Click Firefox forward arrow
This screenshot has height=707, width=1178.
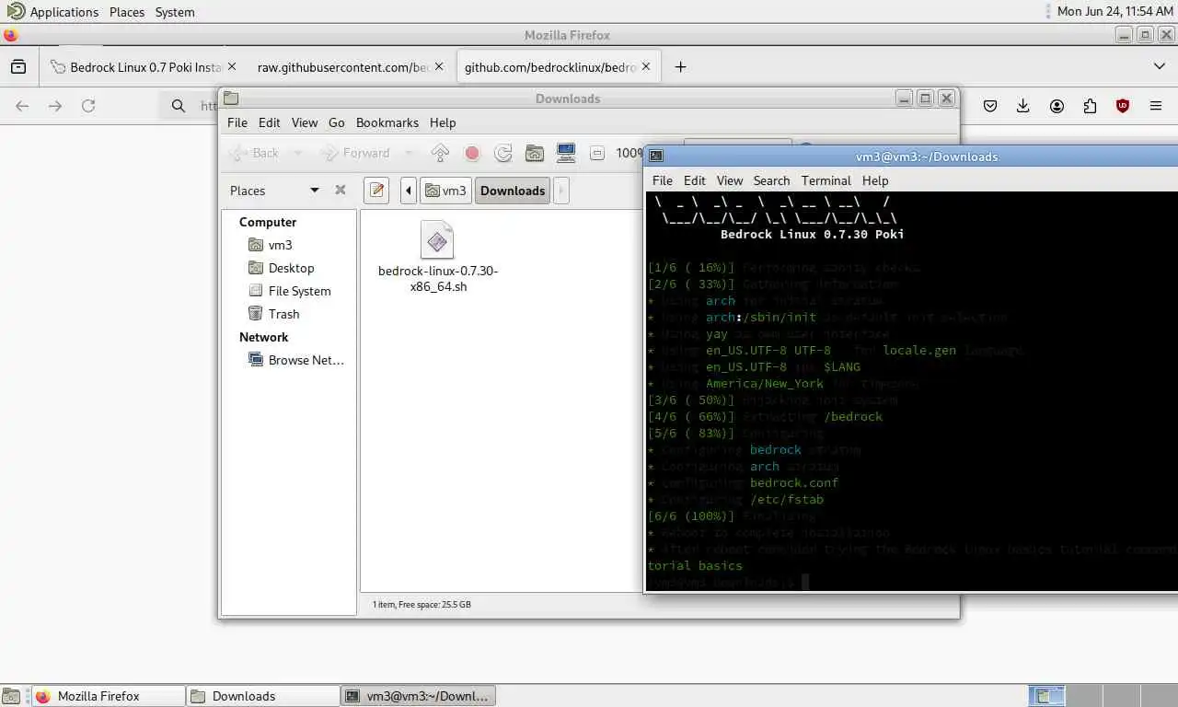click(x=55, y=106)
